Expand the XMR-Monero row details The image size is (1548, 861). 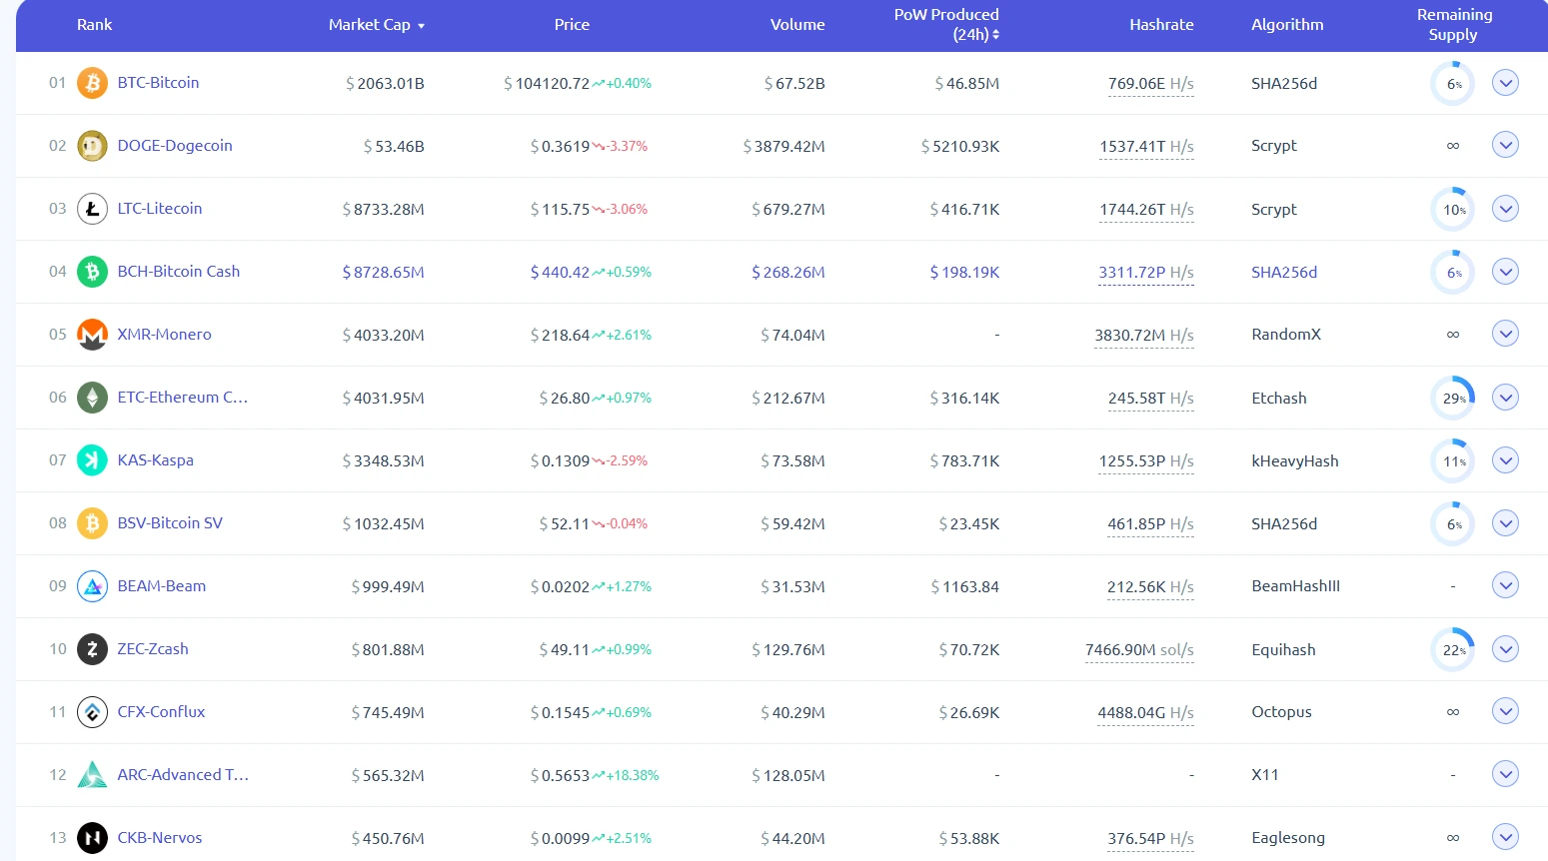click(x=1505, y=335)
